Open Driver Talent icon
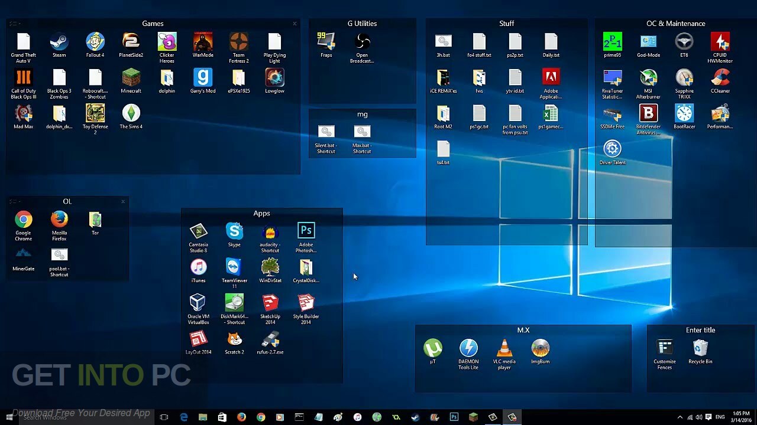The image size is (757, 425). pyautogui.click(x=612, y=153)
